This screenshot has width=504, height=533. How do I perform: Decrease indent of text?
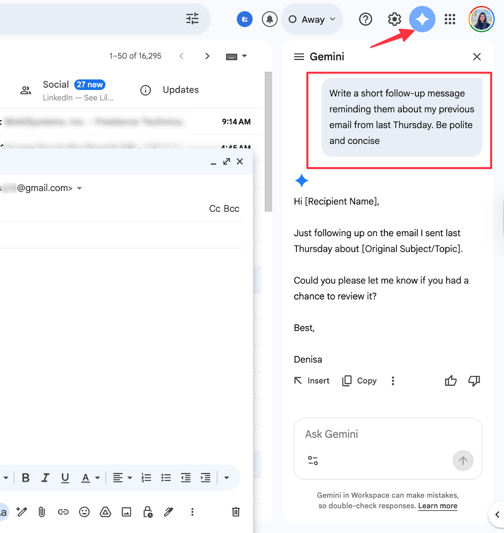pyautogui.click(x=186, y=478)
